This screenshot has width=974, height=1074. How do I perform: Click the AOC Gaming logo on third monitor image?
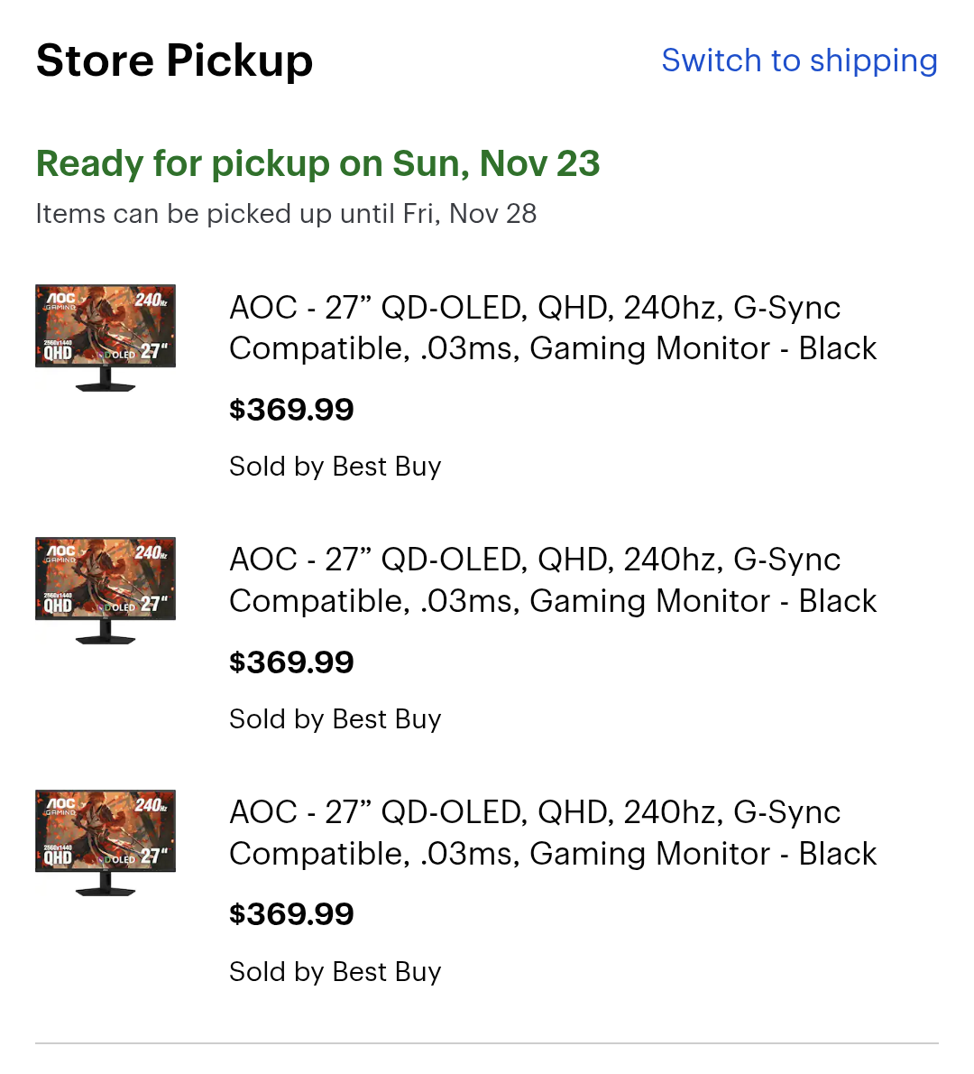(61, 805)
